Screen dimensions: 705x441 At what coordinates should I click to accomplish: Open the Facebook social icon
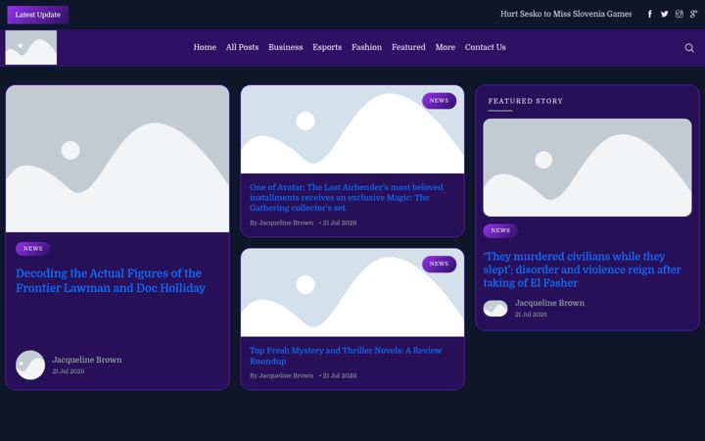(650, 14)
